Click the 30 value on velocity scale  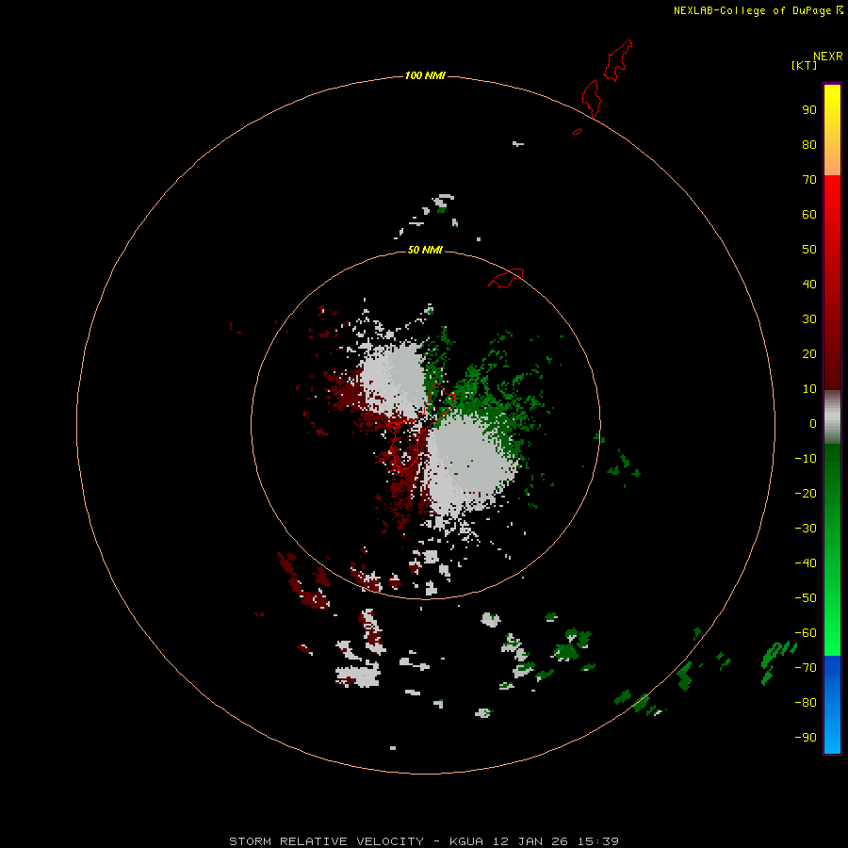[x=809, y=319]
